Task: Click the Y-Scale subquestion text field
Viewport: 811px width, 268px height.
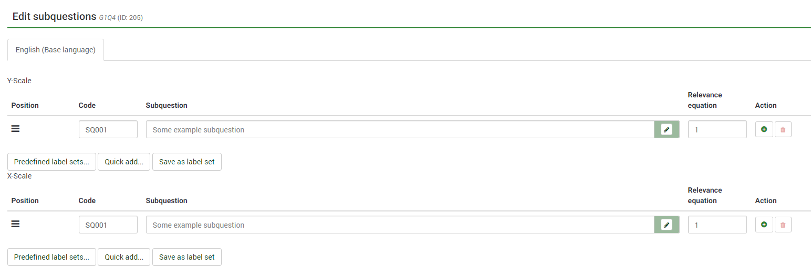Action: tap(399, 130)
